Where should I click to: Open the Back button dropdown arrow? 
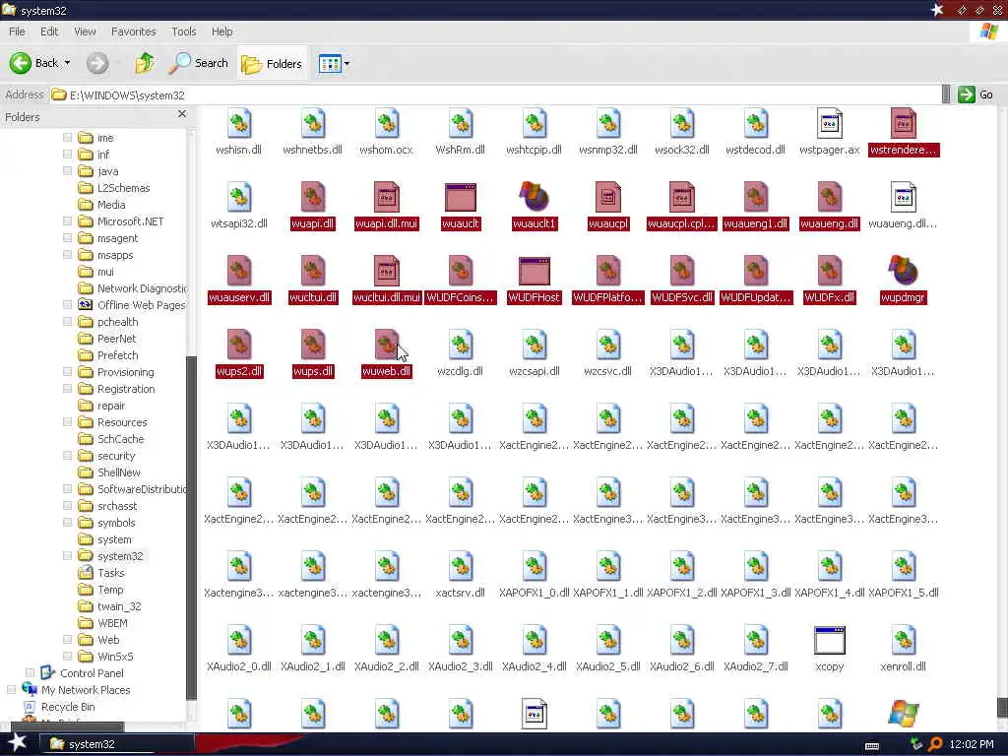coord(67,63)
